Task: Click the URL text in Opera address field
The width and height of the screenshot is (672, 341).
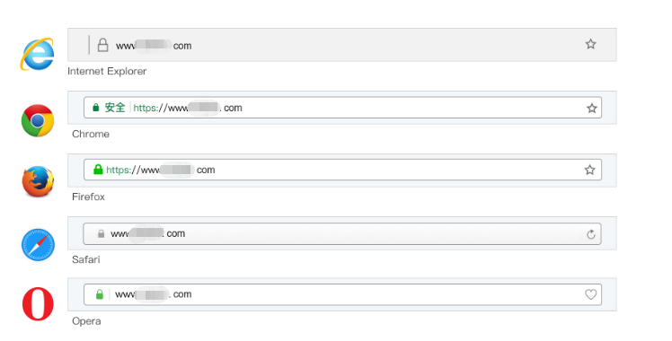Action: tap(154, 294)
